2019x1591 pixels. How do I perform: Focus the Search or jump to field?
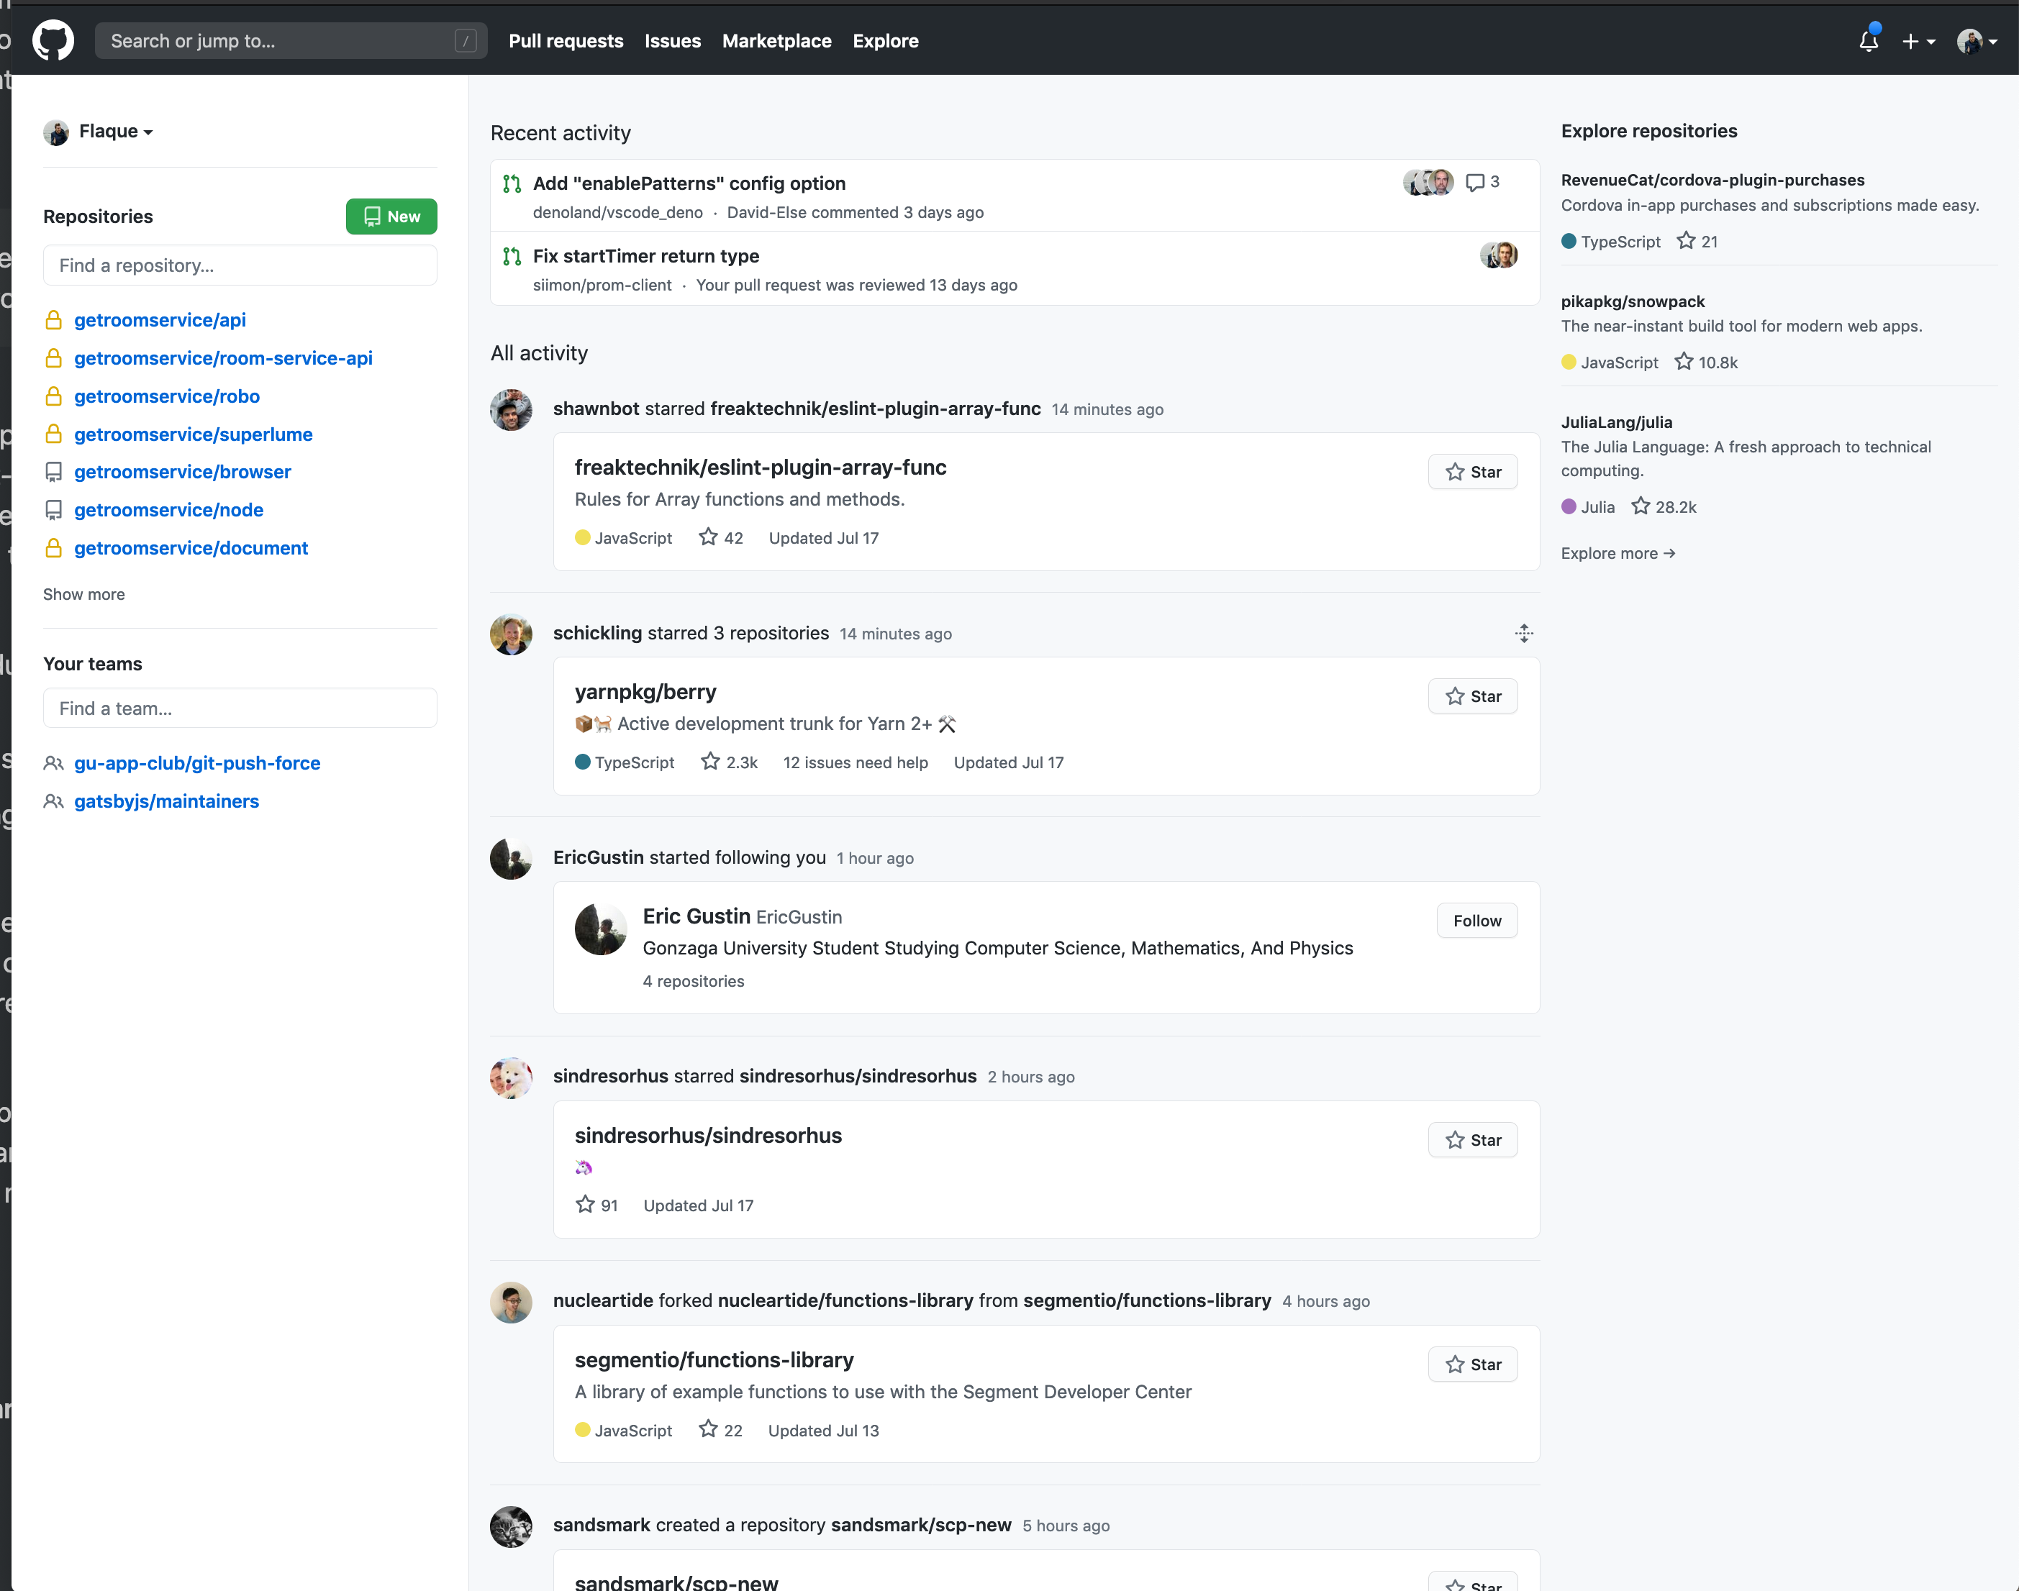(291, 41)
